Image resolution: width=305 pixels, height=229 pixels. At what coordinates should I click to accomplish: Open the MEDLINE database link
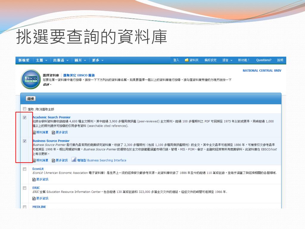pyautogui.click(x=39, y=207)
